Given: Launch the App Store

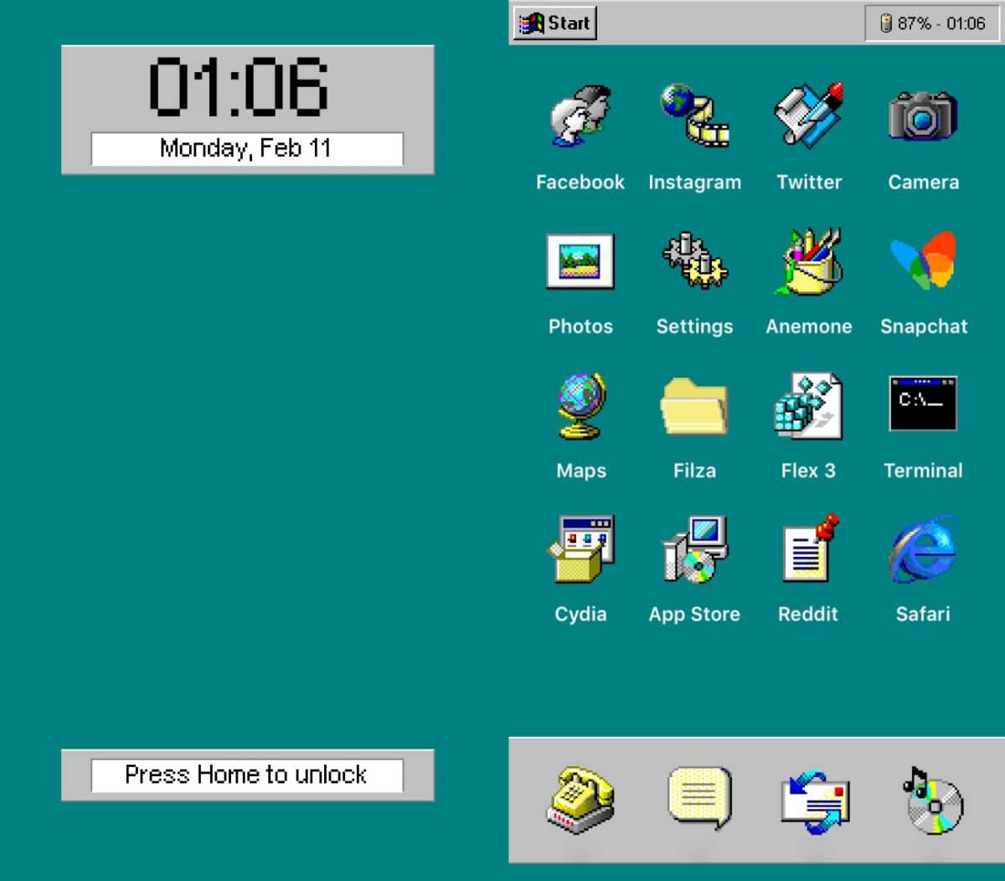Looking at the screenshot, I should click(694, 549).
